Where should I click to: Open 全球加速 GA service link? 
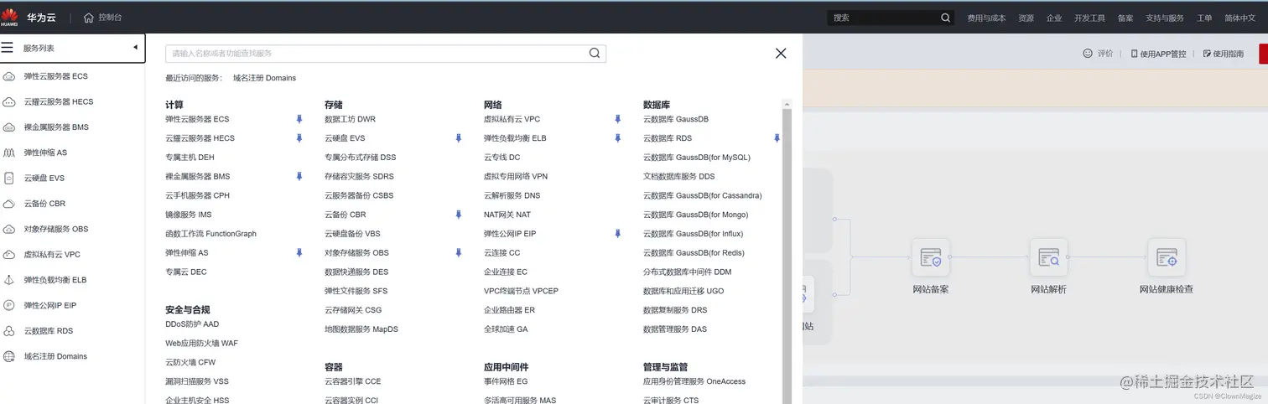coord(506,329)
